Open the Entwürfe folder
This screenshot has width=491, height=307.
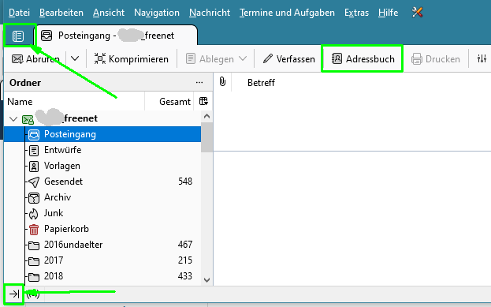click(102, 150)
